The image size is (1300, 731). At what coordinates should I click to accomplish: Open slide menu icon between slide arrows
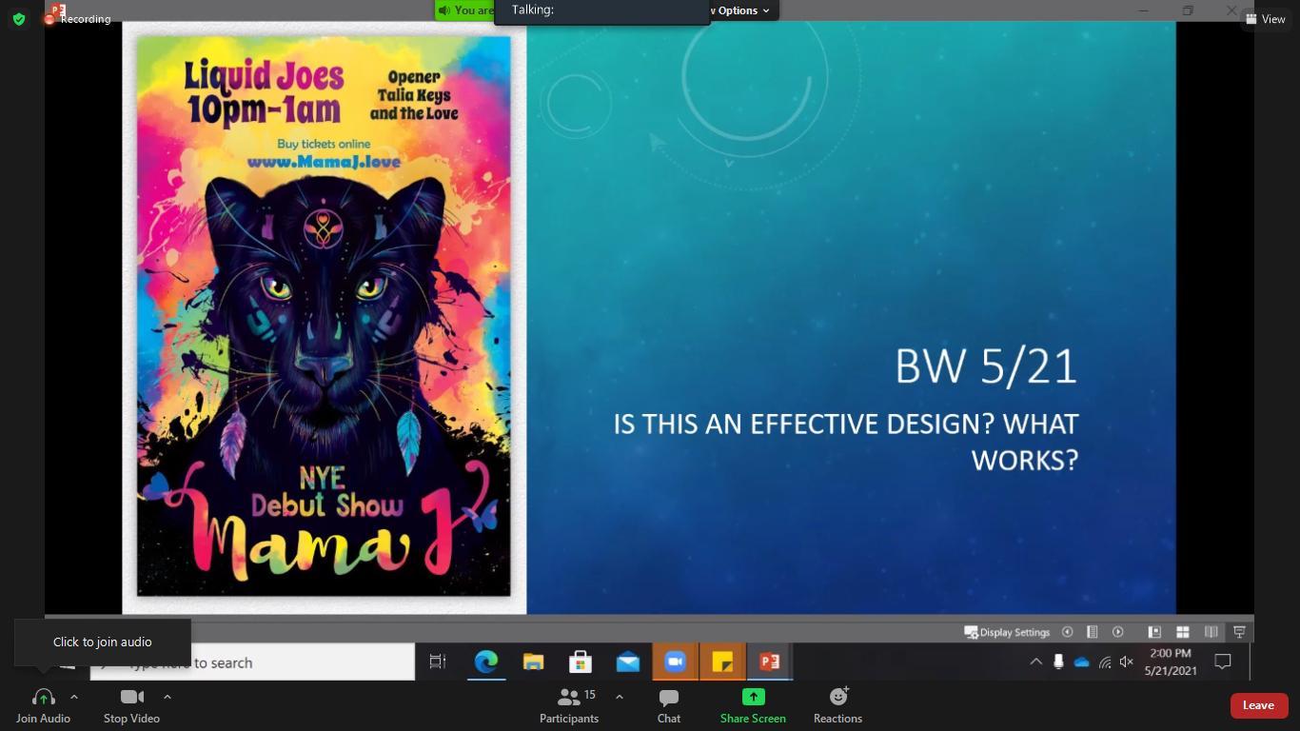(x=1093, y=632)
